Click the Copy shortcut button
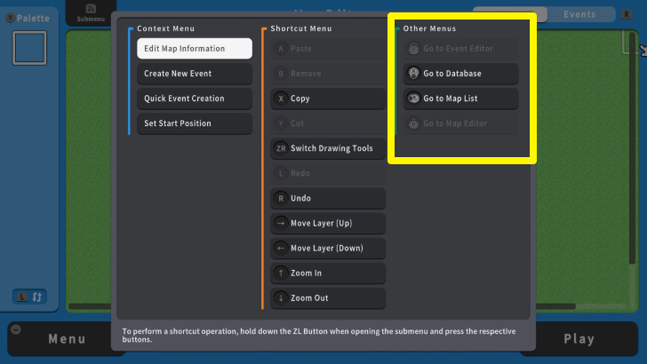The width and height of the screenshot is (647, 364). pos(328,99)
